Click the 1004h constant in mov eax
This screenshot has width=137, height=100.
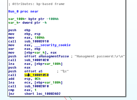click(x=39, y=38)
